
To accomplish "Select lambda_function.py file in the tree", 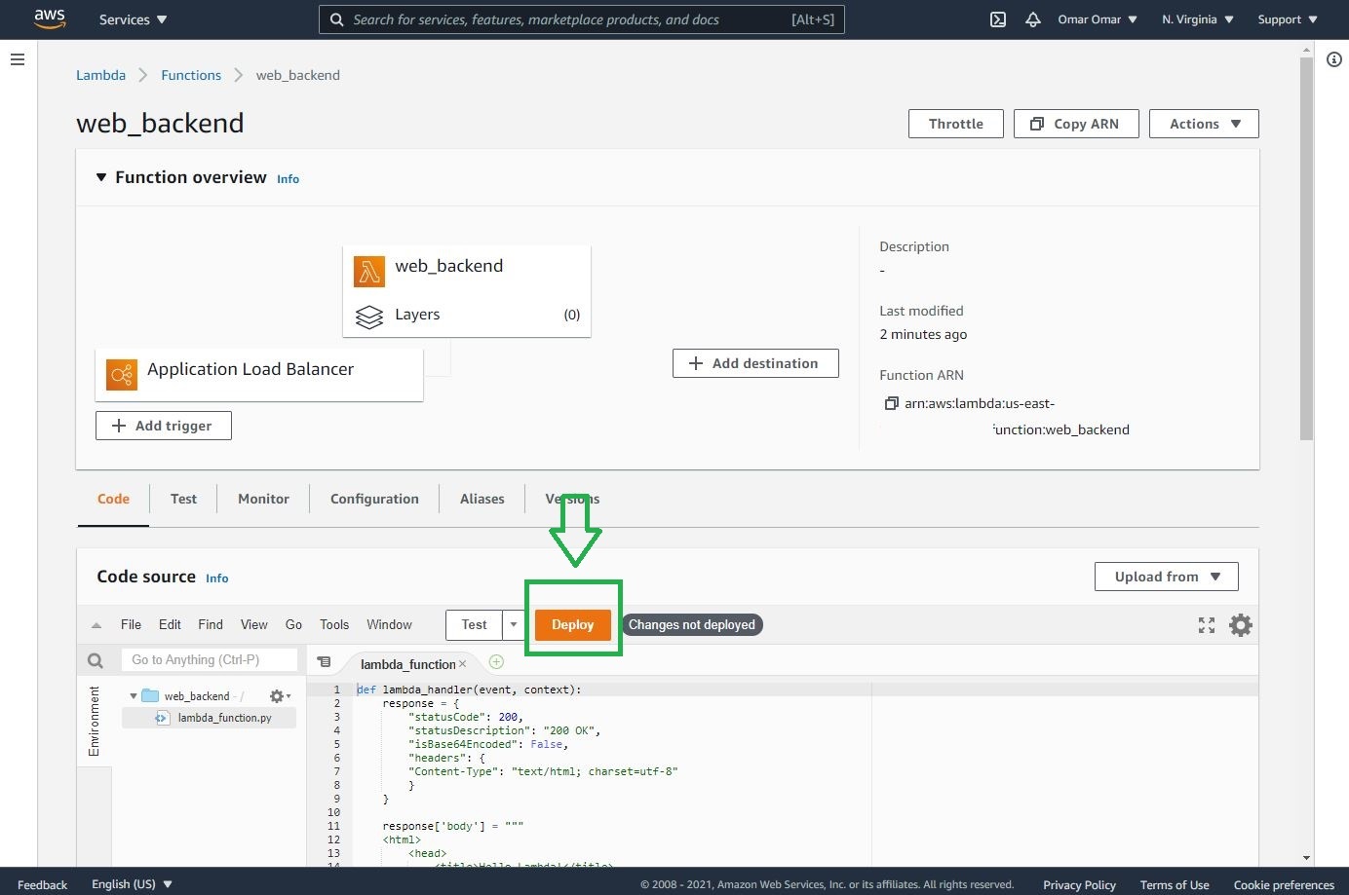I will 225,718.
